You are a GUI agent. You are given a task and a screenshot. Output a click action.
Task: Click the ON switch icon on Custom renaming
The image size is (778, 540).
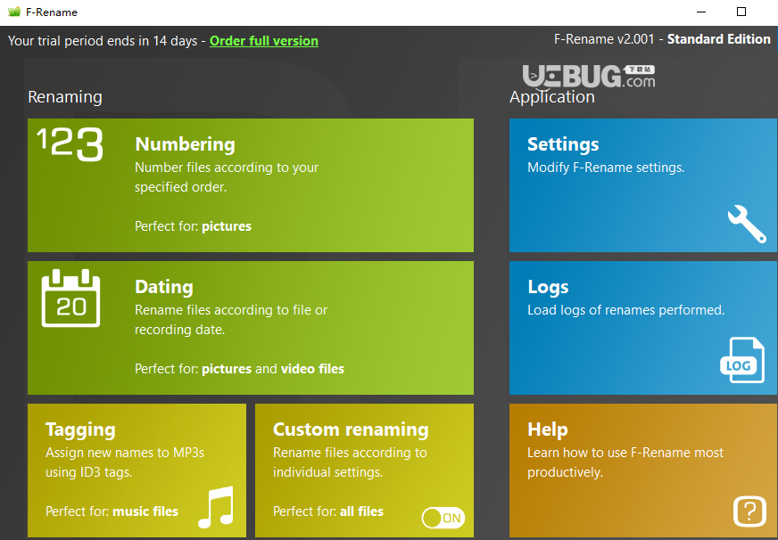(x=443, y=519)
